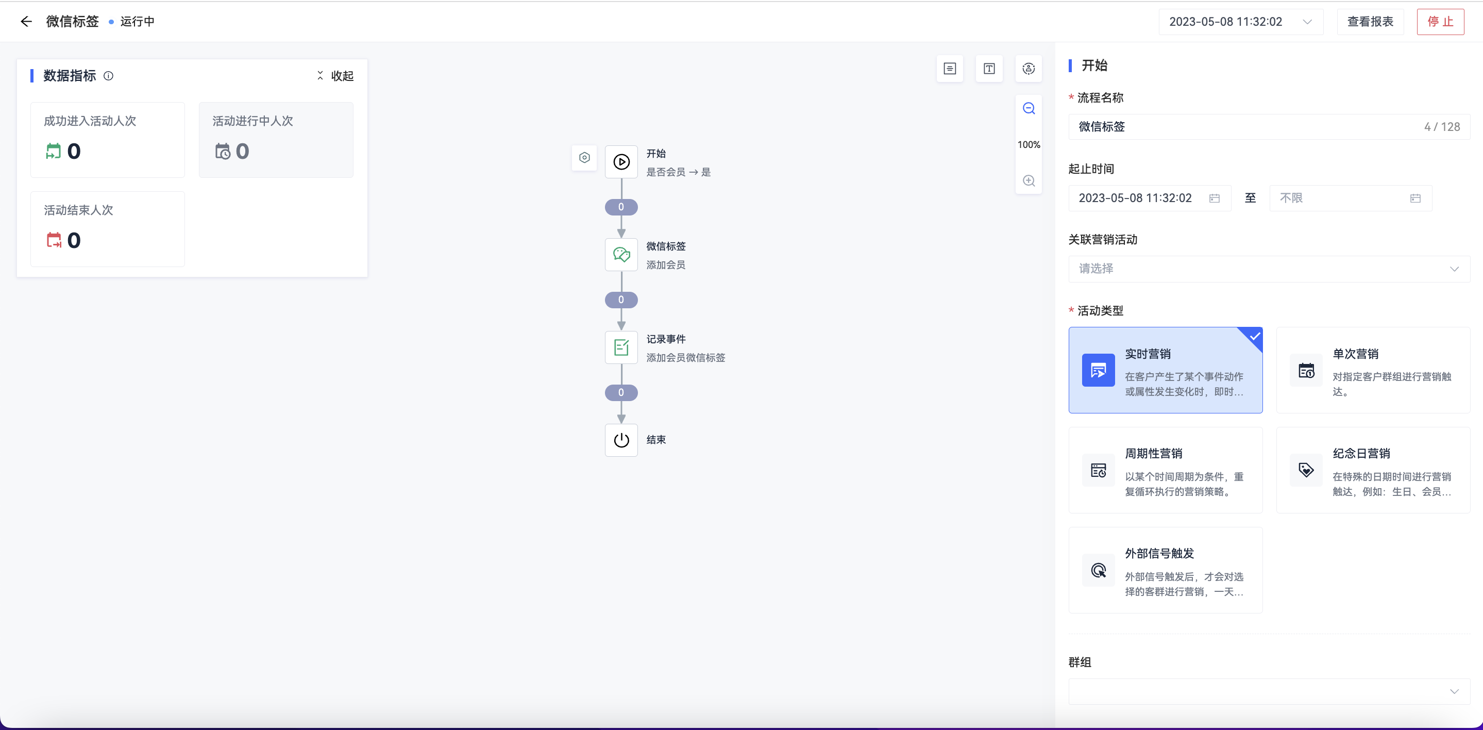
Task: Click the checkmark corner on 实时营销 card
Action: [x=1253, y=337]
